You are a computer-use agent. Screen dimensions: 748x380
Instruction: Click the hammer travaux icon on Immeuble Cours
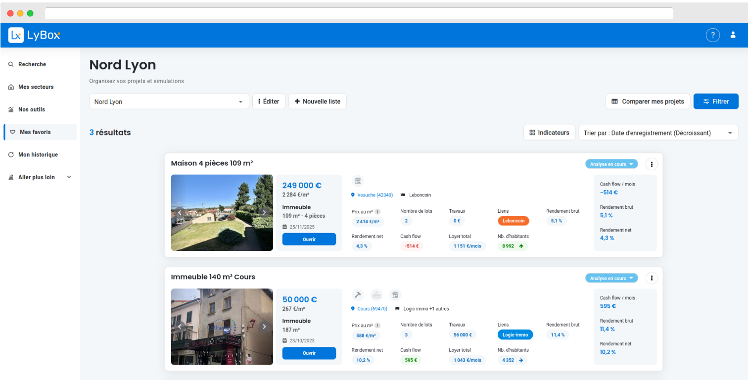(358, 294)
